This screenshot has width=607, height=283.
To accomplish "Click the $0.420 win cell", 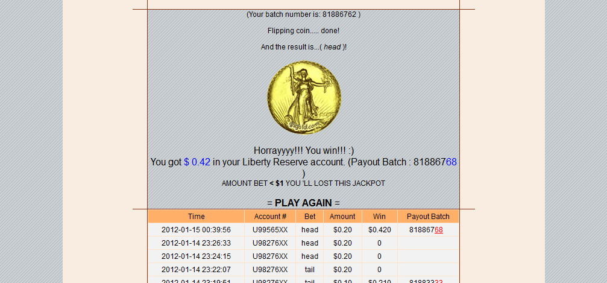I will (379, 230).
